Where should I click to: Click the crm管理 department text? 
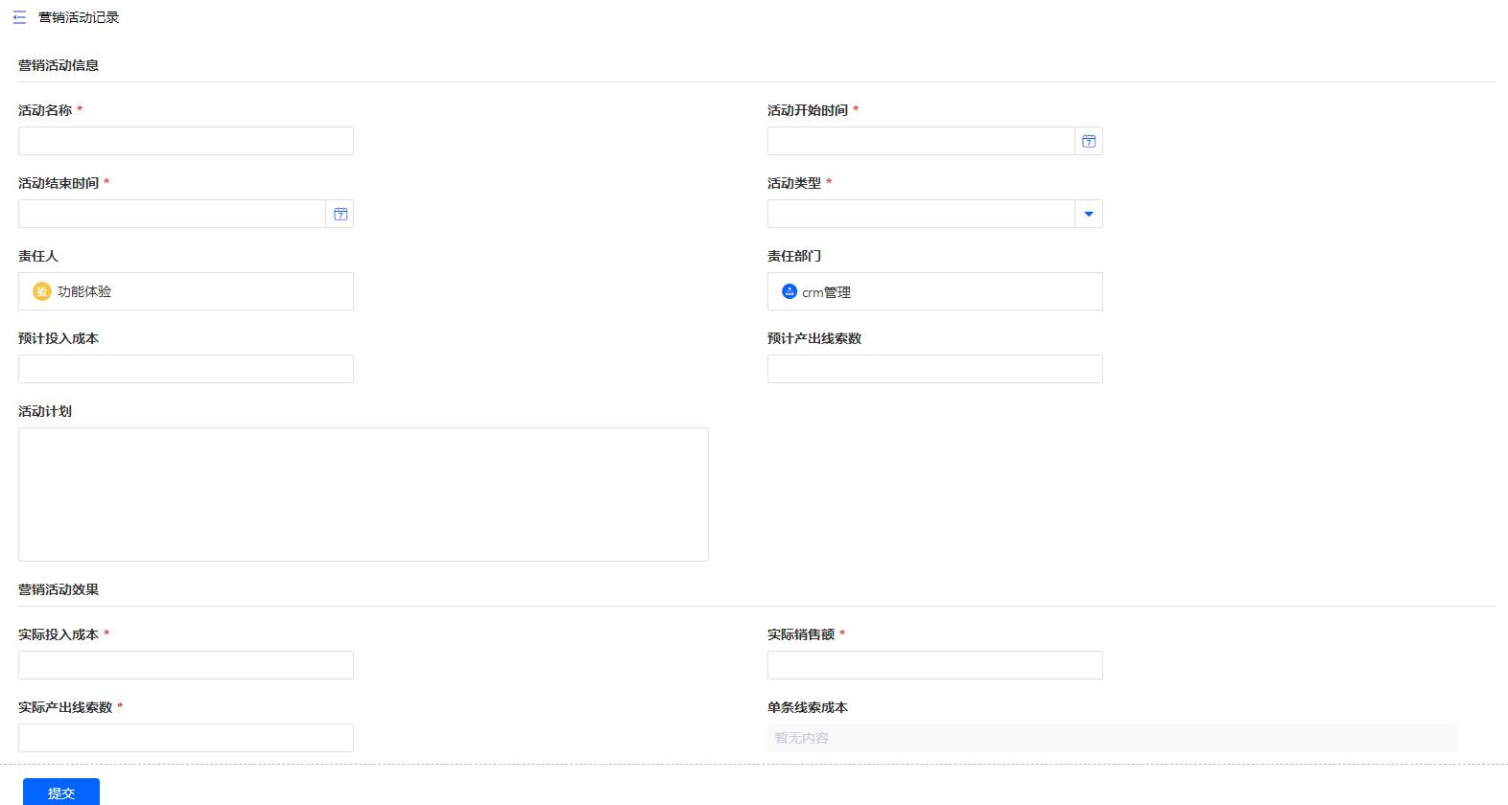[x=826, y=292]
